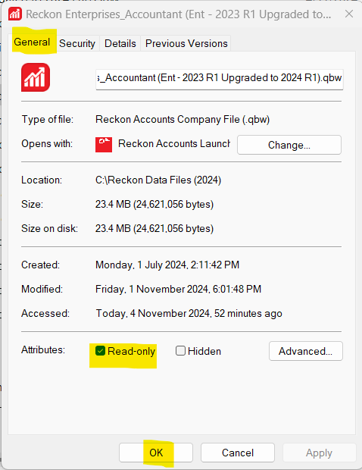362x470 pixels.
Task: Close the properties dialog window
Action: click(x=349, y=14)
